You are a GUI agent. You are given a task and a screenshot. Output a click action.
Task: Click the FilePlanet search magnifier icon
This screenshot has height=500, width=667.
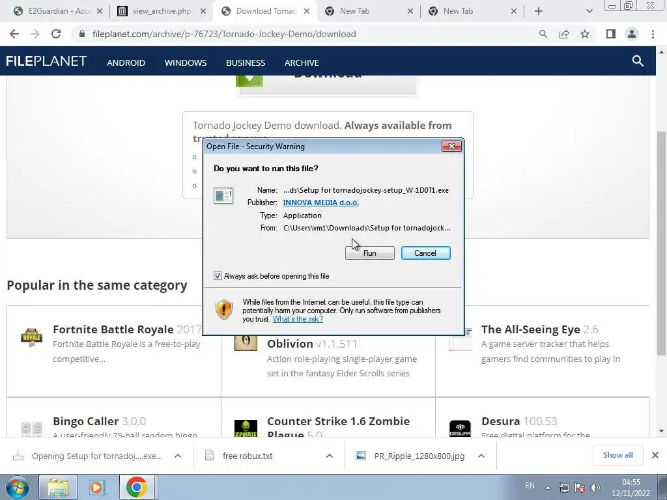point(638,61)
